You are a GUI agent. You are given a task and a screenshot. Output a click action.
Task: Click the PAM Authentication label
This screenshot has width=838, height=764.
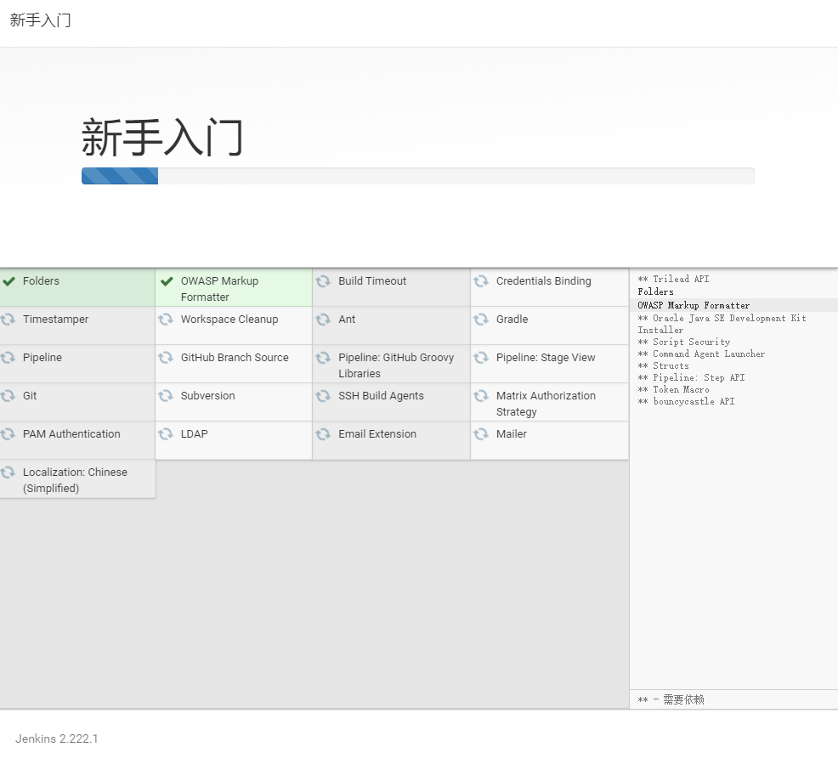pos(71,433)
